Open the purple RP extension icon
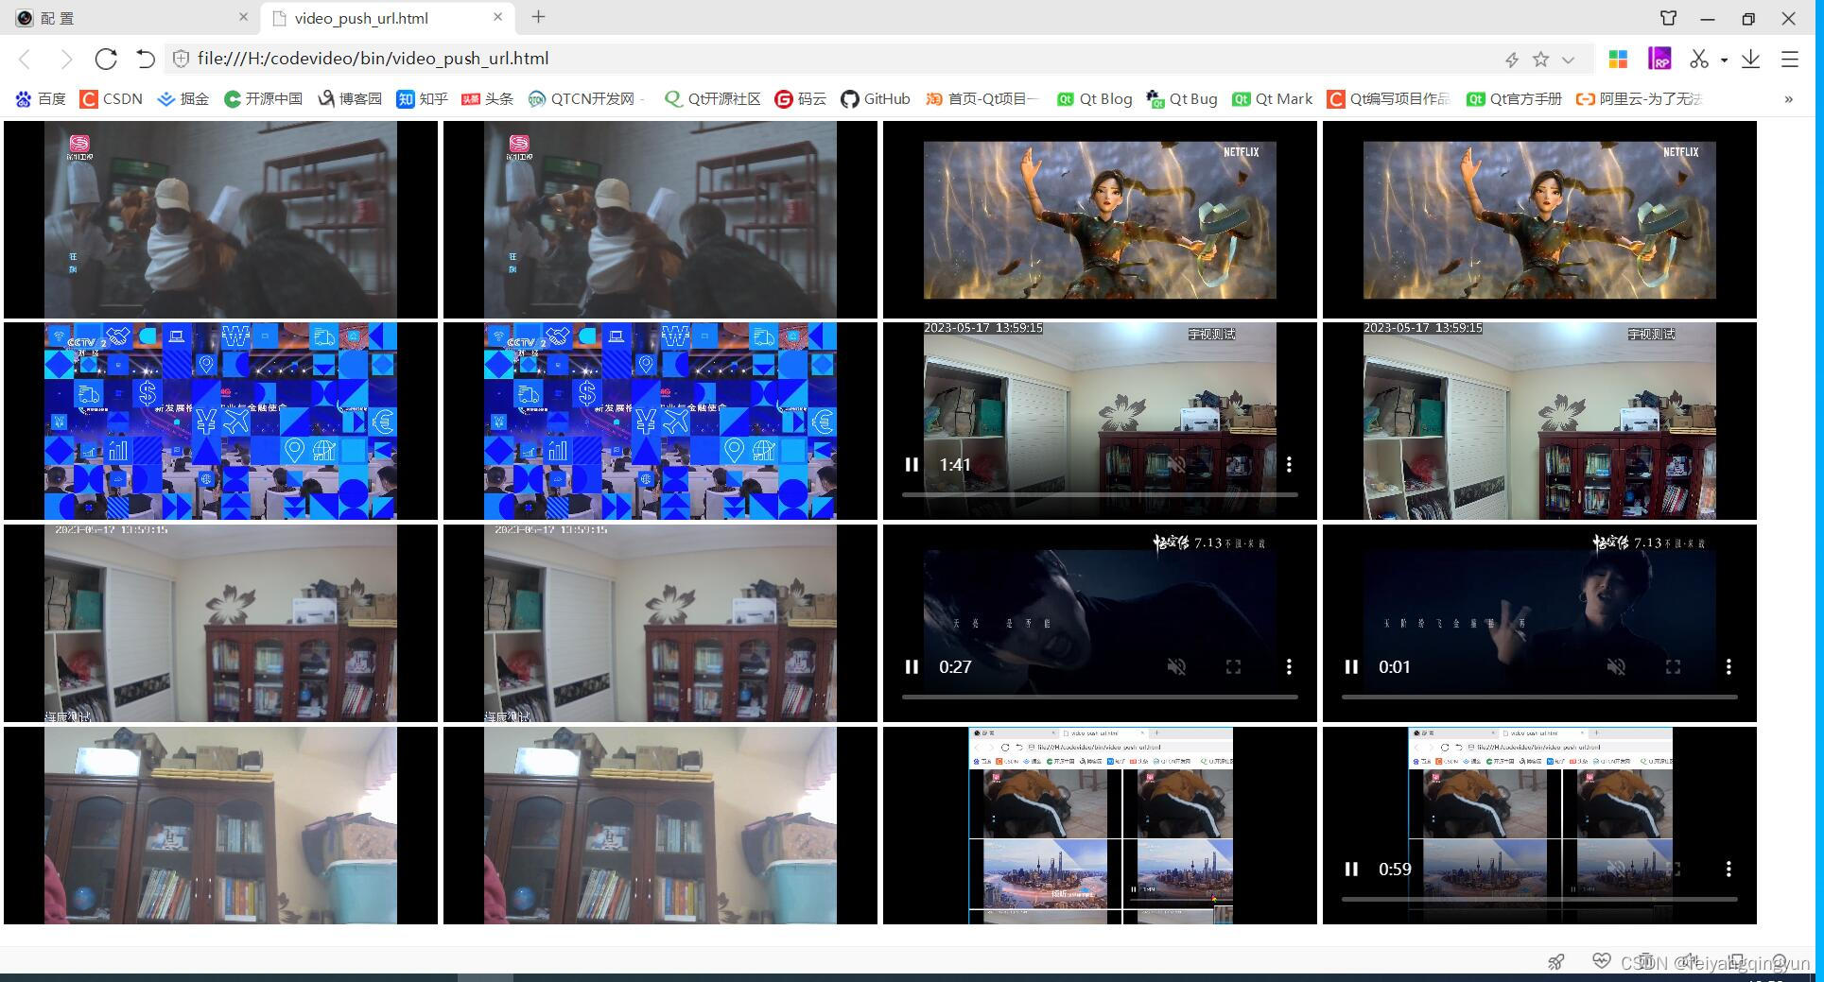 (x=1659, y=59)
